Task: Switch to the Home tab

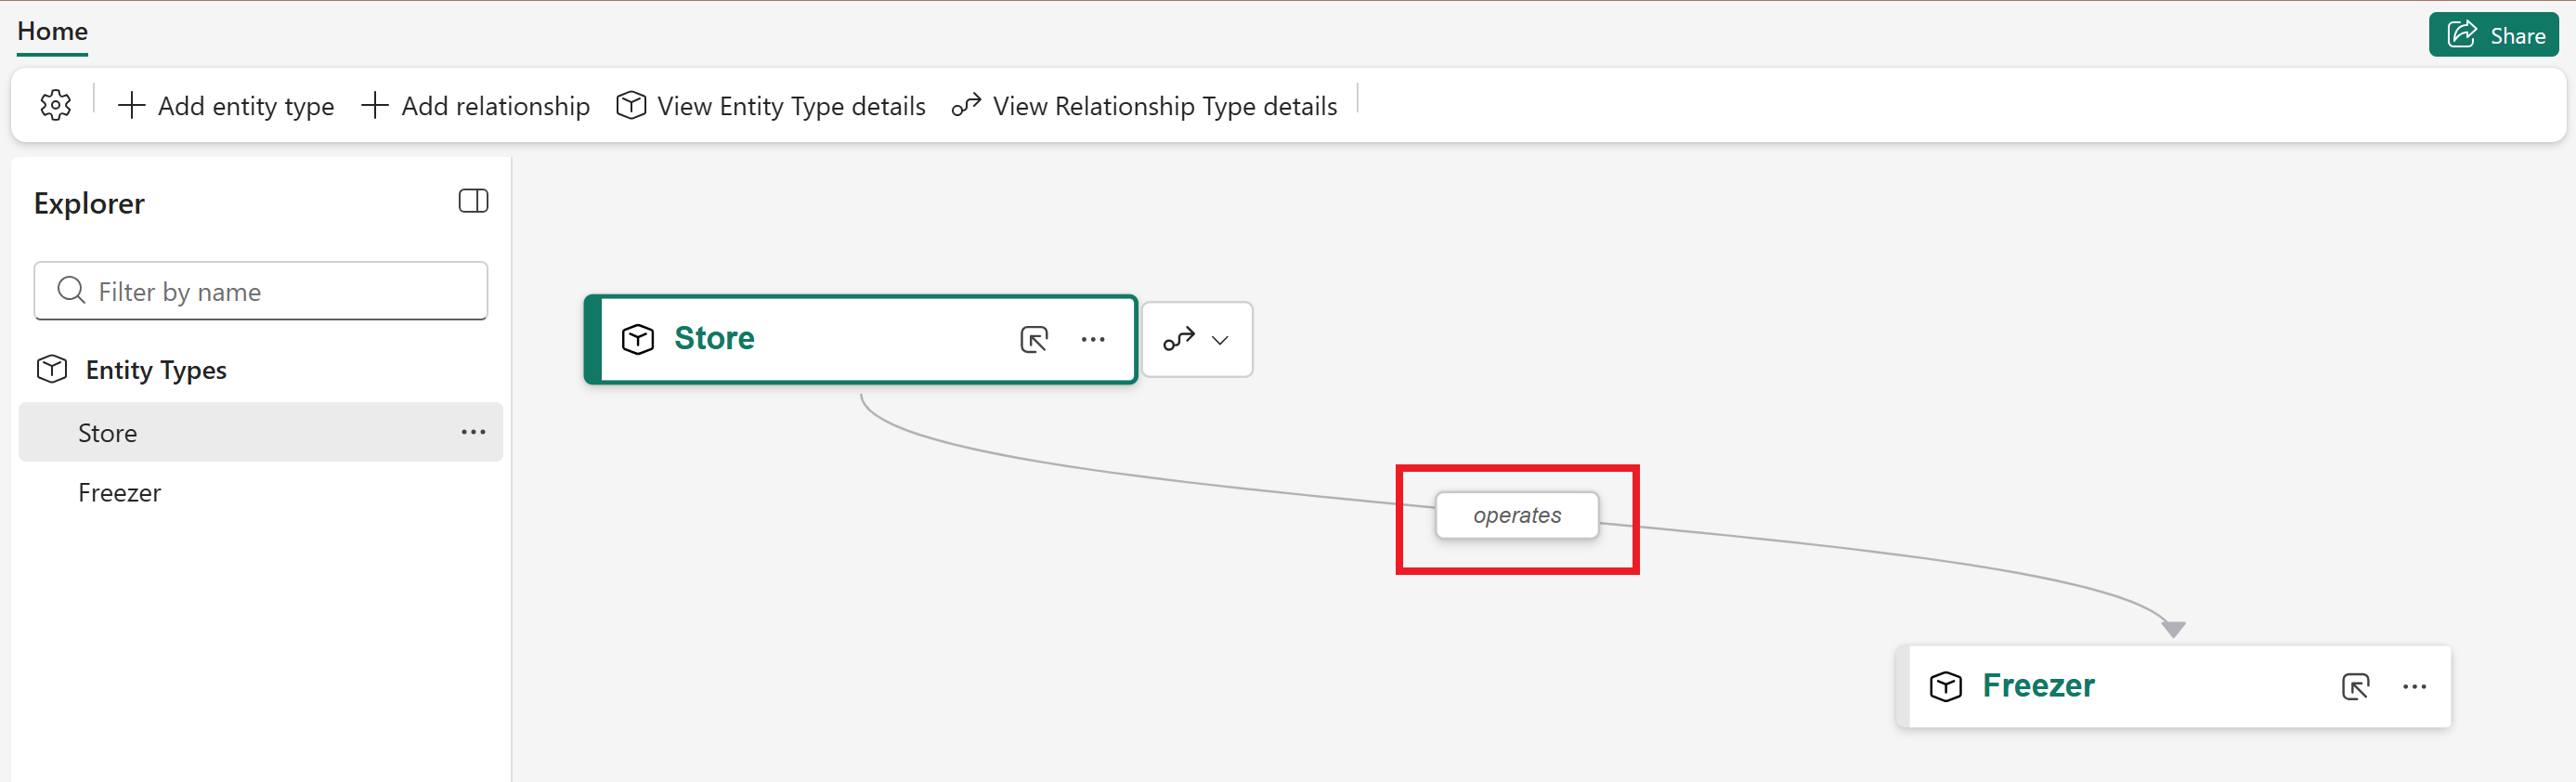Action: [52, 31]
